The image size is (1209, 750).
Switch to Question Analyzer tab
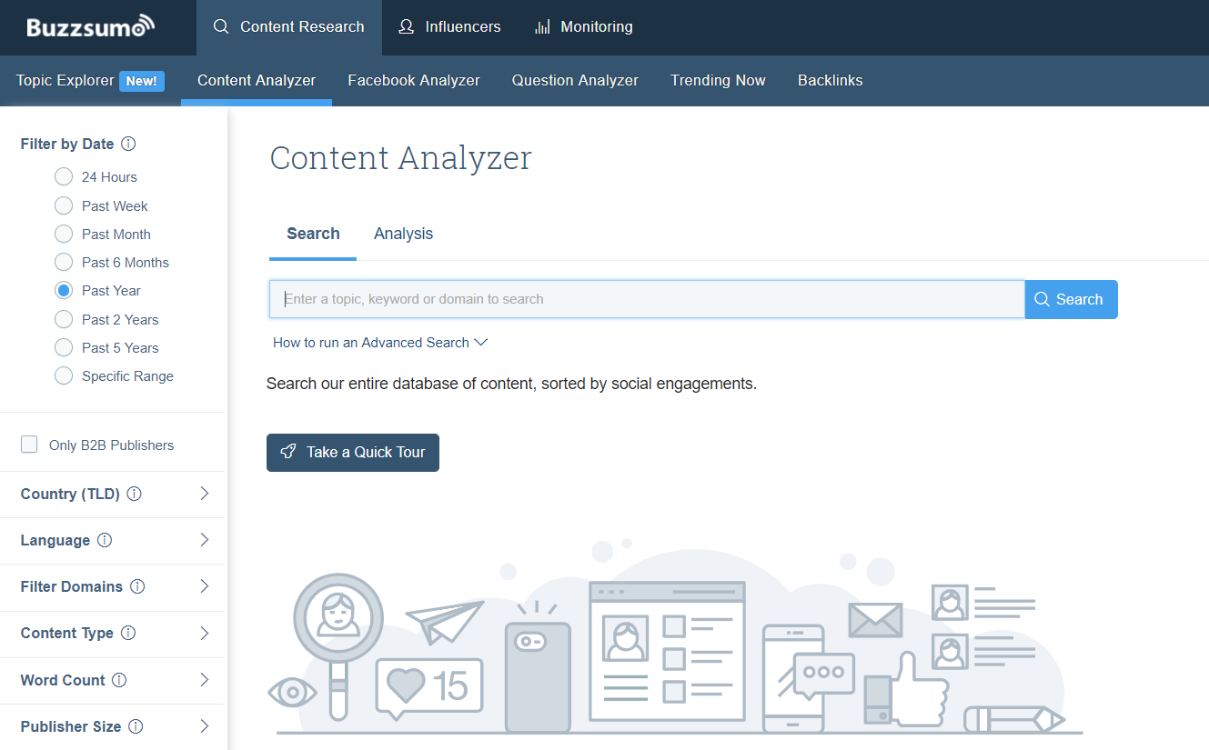[x=575, y=80]
